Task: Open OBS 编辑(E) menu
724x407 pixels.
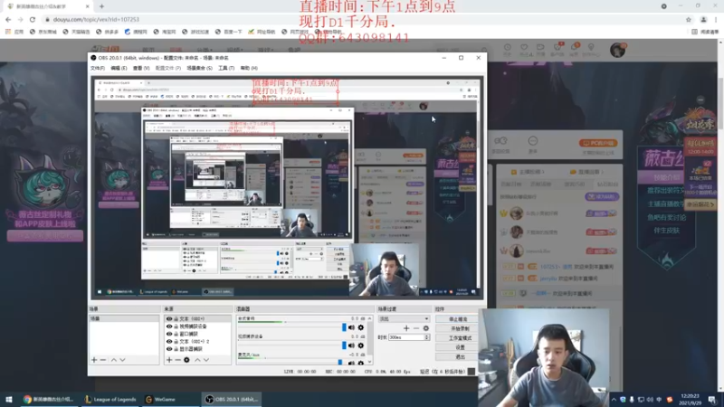Action: [119, 68]
